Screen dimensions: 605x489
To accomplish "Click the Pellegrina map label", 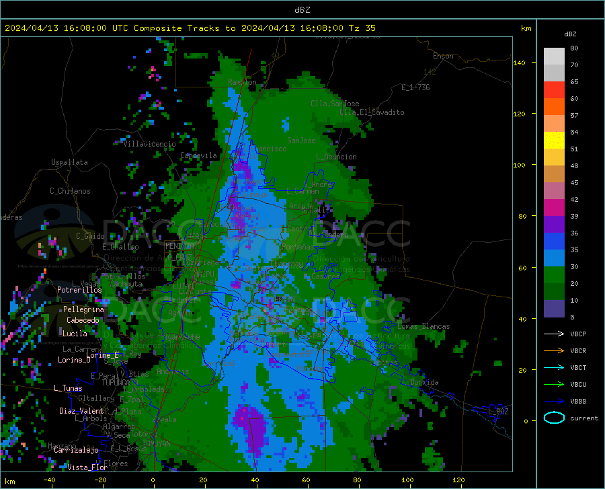I will [x=84, y=309].
